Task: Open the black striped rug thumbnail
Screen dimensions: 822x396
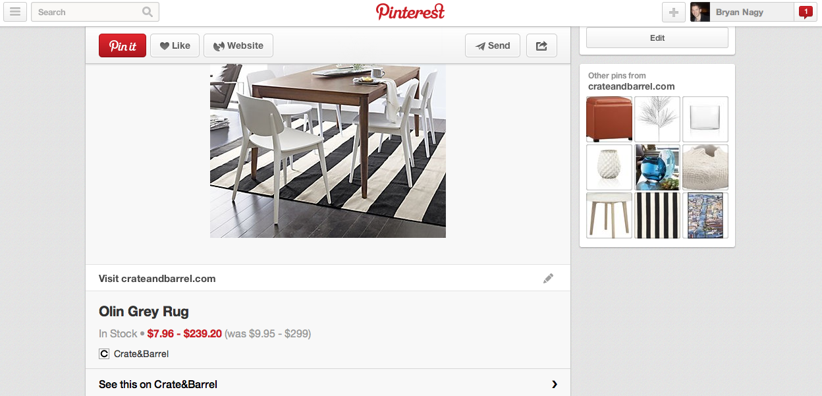Action: [x=657, y=215]
